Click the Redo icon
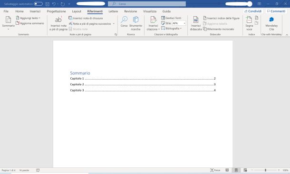The image size is (290, 174). tap(63, 4)
